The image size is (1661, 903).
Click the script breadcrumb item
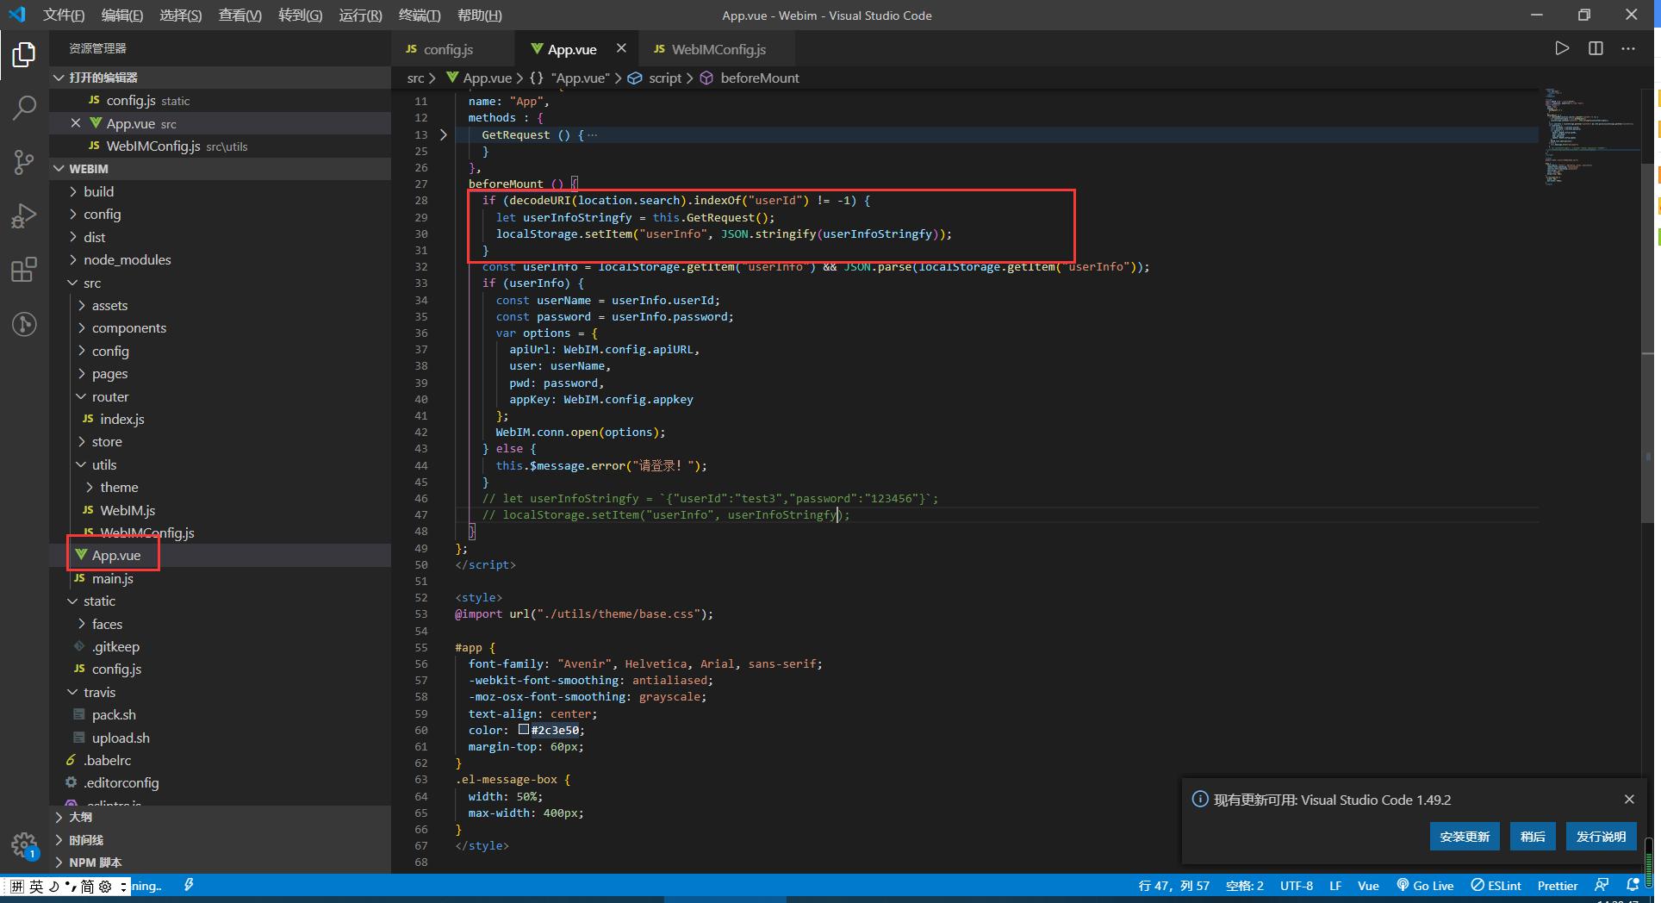[x=655, y=78]
